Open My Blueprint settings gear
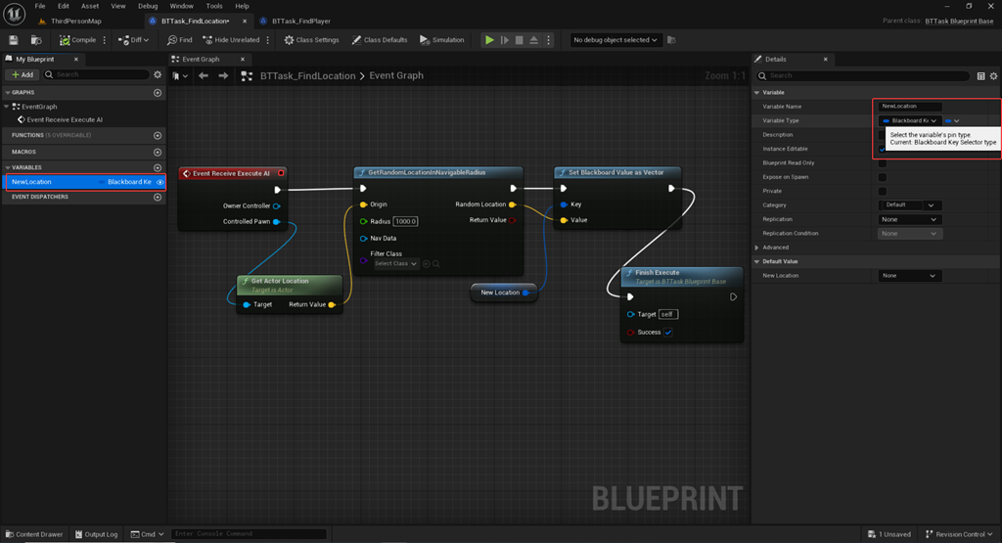This screenshot has width=1002, height=543. [x=158, y=74]
